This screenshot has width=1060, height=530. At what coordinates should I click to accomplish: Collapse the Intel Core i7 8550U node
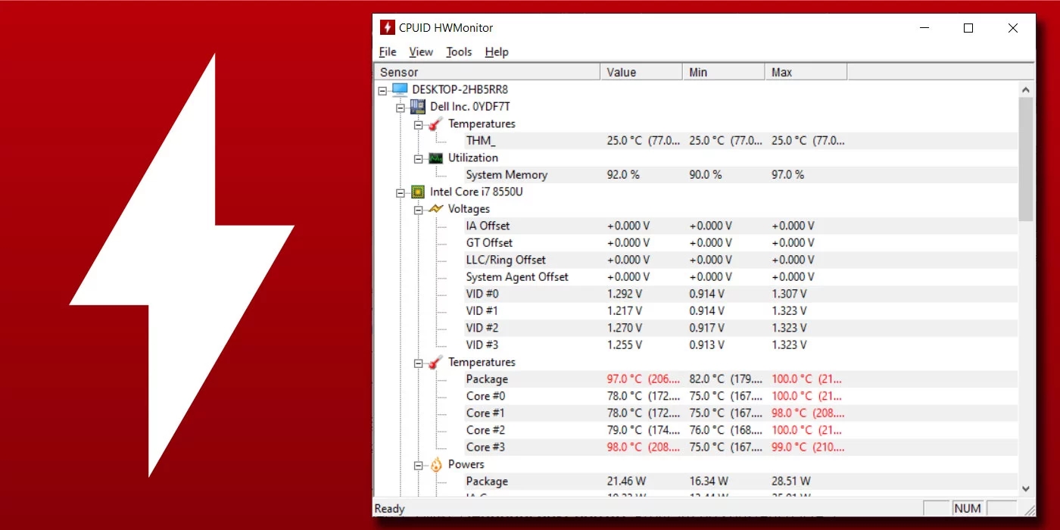(x=401, y=192)
